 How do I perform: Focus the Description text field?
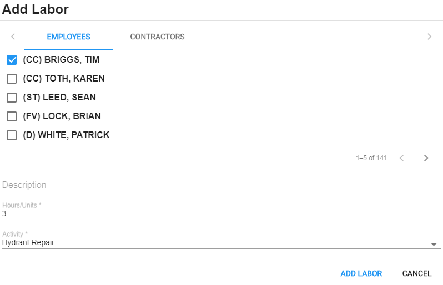[221, 185]
